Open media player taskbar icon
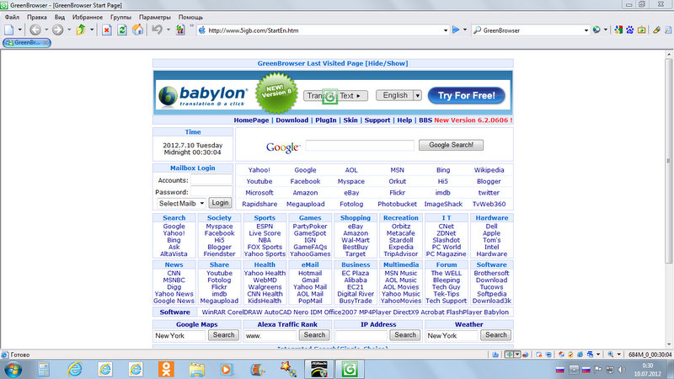Viewport: 674px width, 379px height. tap(227, 369)
